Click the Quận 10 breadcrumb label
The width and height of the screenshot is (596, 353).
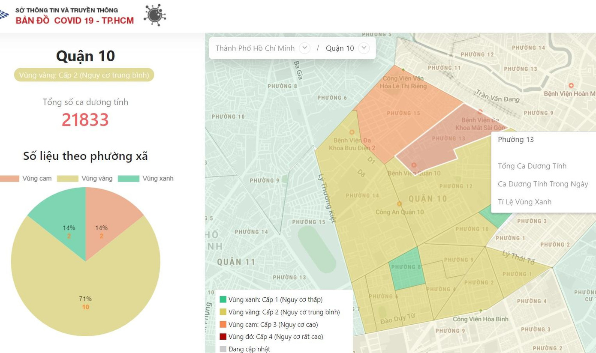point(340,48)
